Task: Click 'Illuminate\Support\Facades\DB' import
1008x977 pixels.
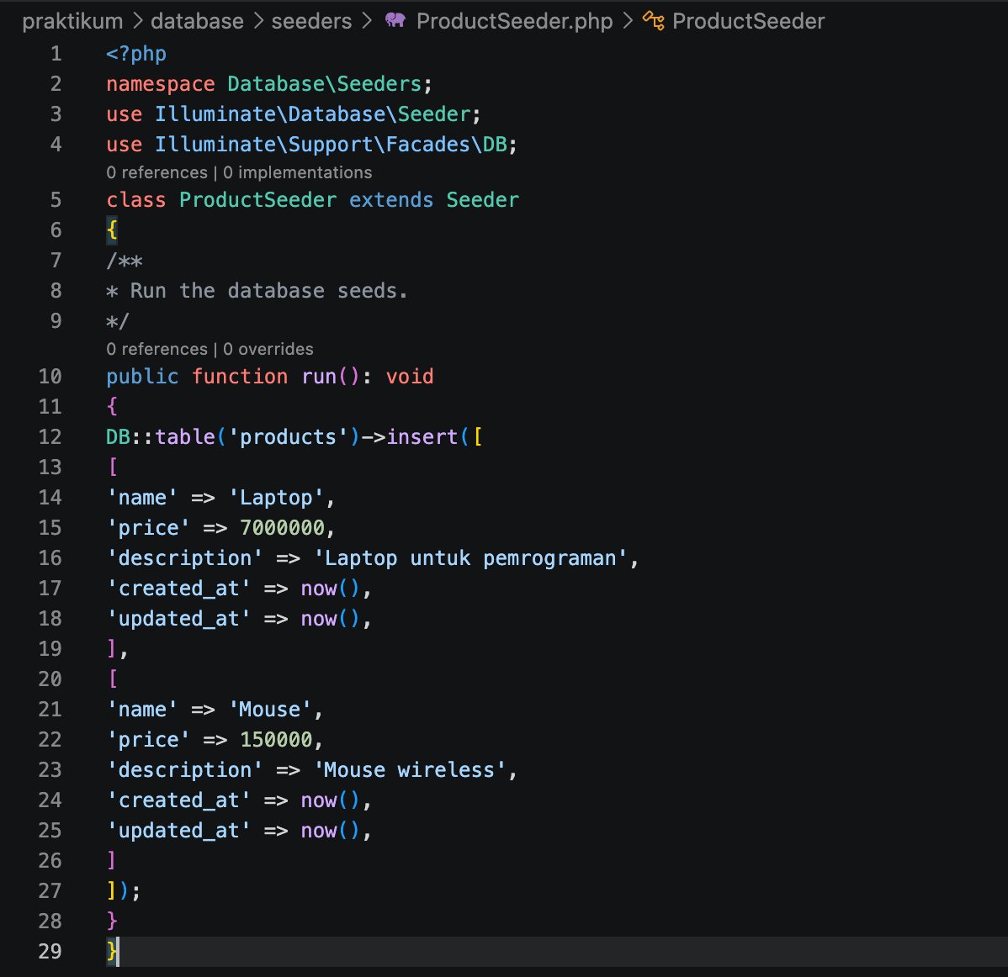Action: pyautogui.click(x=331, y=144)
